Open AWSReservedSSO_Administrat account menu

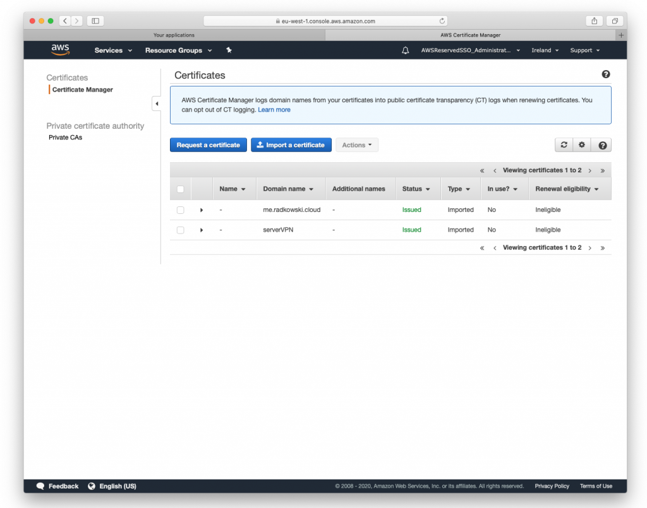coord(470,50)
